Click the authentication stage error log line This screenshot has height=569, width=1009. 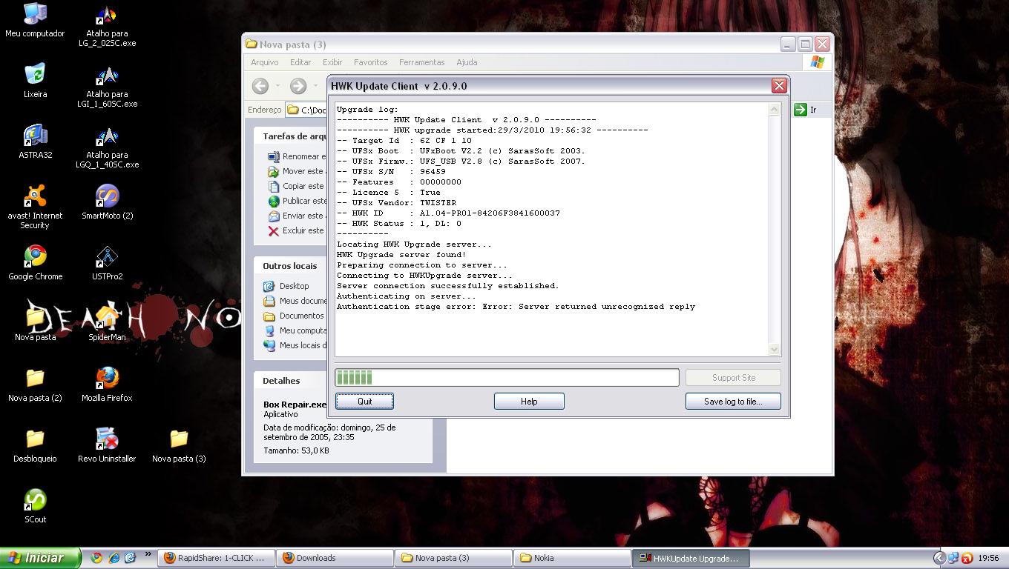click(516, 306)
